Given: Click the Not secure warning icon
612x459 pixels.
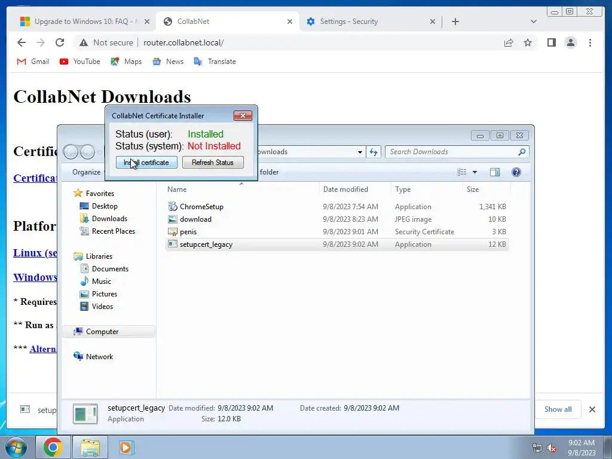Looking at the screenshot, I should (x=84, y=42).
